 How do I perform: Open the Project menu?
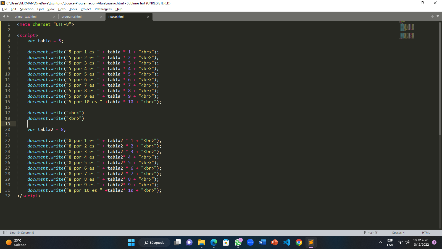click(86, 9)
